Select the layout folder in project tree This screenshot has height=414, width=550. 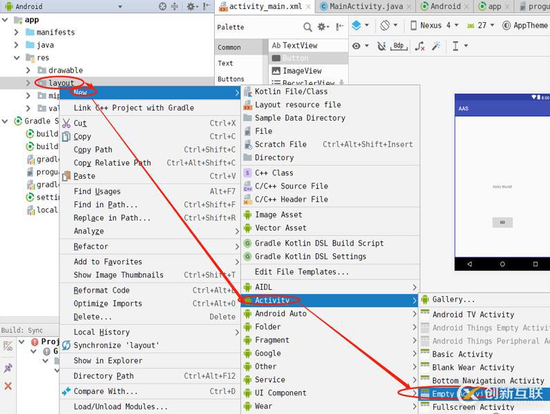coord(61,83)
